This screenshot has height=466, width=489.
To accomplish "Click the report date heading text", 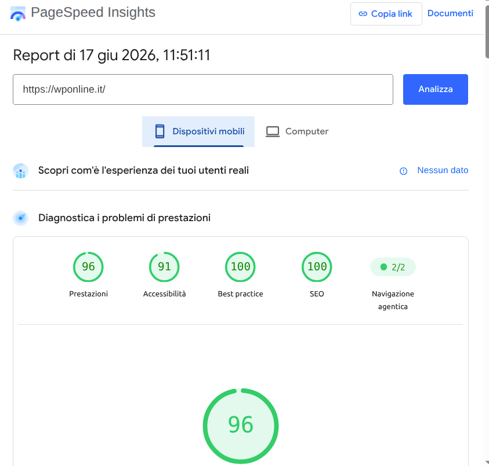I will pos(111,56).
